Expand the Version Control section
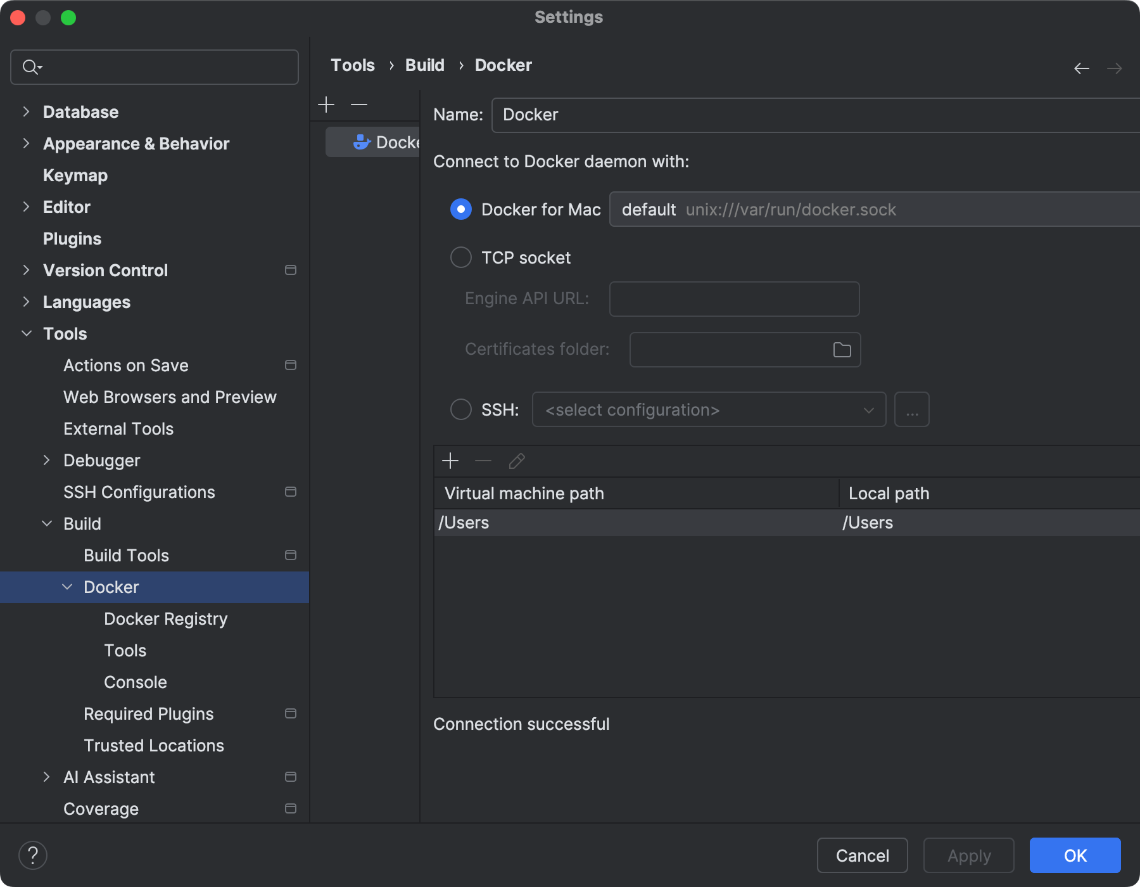1140x887 pixels. (26, 271)
